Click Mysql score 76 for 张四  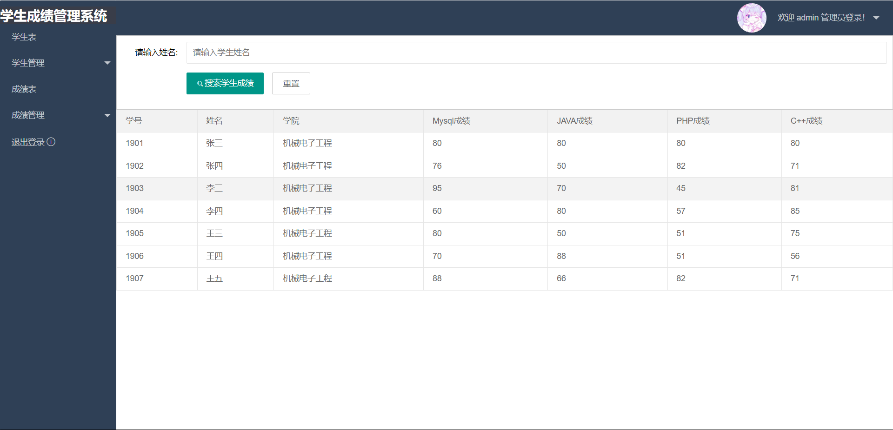coord(437,166)
